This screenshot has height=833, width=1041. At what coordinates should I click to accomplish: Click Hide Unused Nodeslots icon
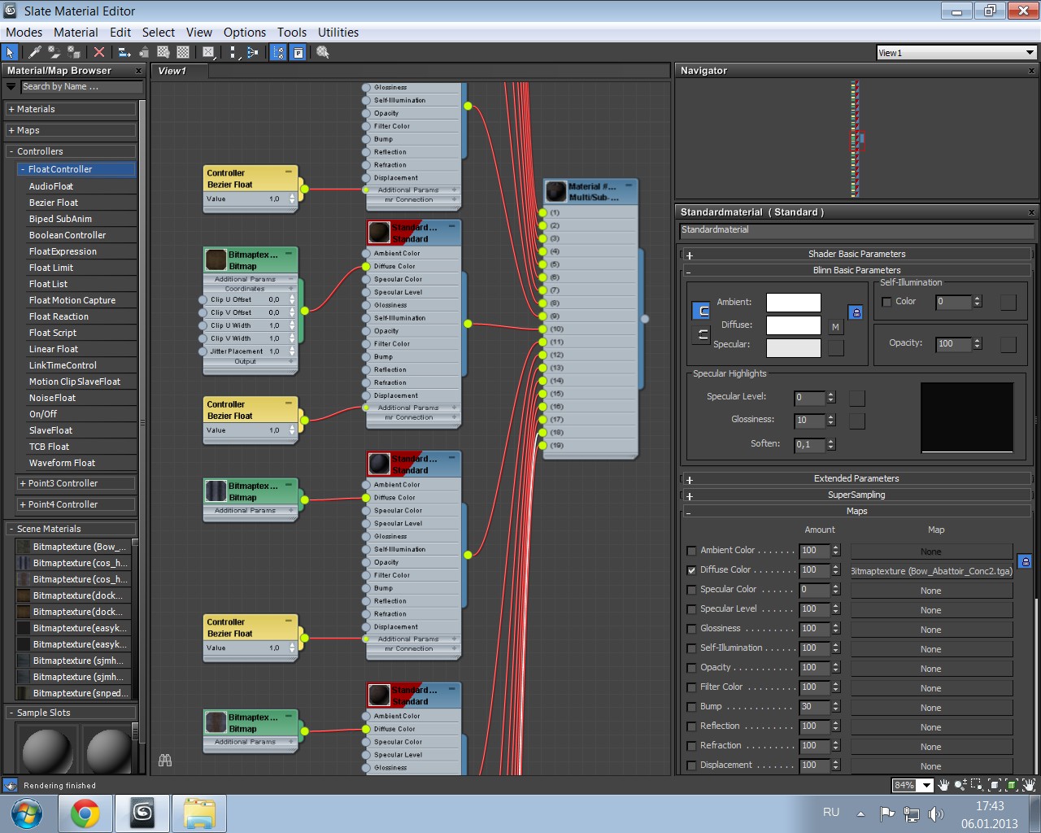tap(144, 52)
